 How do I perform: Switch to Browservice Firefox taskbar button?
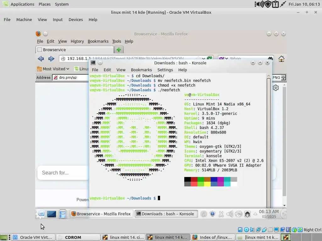(101, 214)
